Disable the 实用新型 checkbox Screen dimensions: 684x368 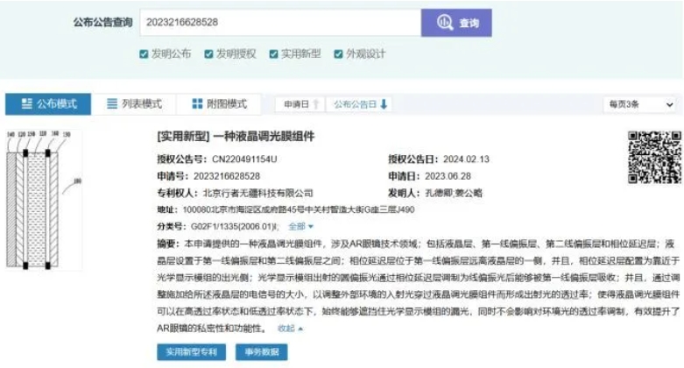274,54
